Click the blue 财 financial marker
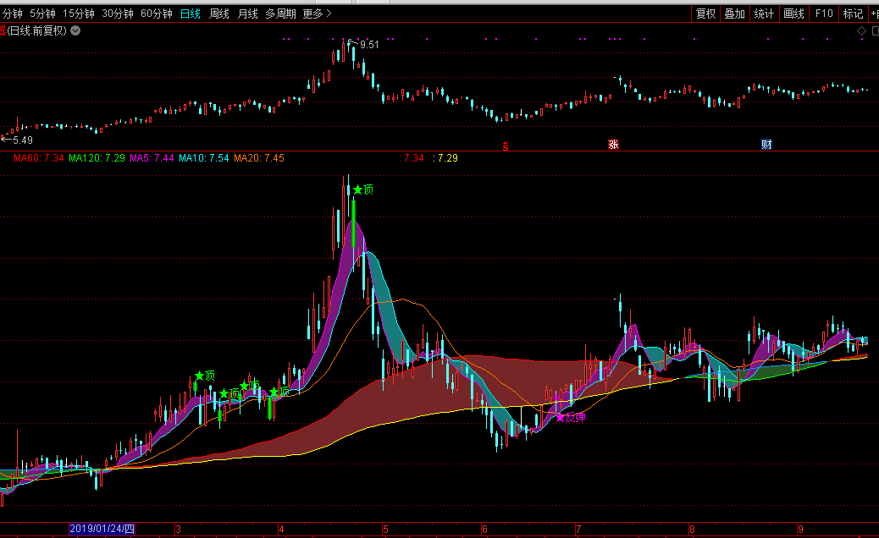 click(x=766, y=145)
